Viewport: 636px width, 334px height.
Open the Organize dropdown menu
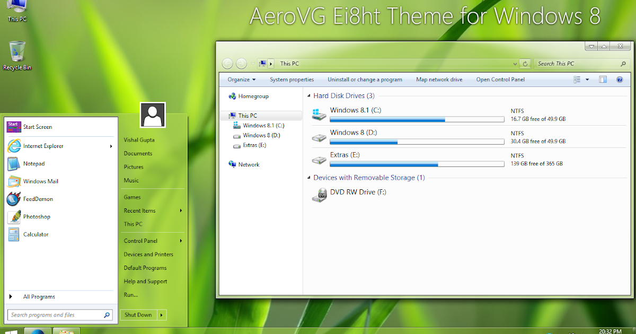242,80
